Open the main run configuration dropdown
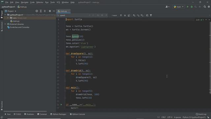Screen dimensions: 211x119 pos(178,7)
